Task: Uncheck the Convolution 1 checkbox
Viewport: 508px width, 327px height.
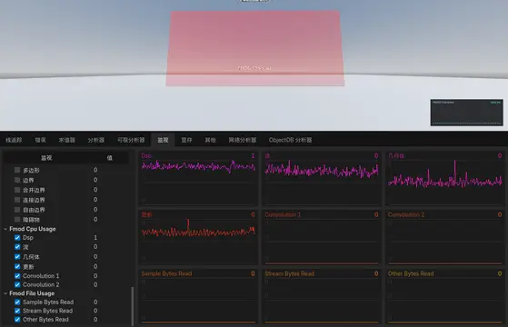Action: [x=17, y=276]
